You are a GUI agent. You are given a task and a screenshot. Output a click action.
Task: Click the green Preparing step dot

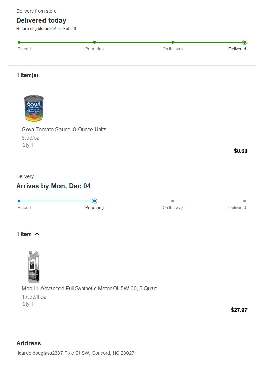(95, 42)
